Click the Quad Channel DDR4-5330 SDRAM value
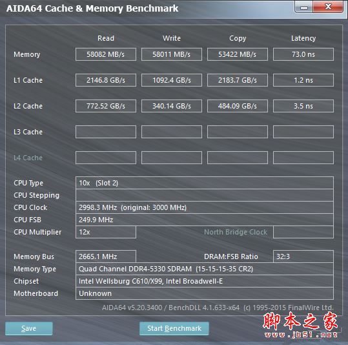 205,269
